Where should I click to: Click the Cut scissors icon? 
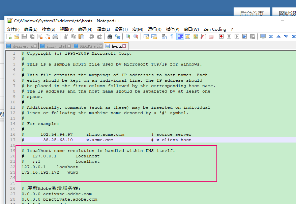click(x=65, y=36)
